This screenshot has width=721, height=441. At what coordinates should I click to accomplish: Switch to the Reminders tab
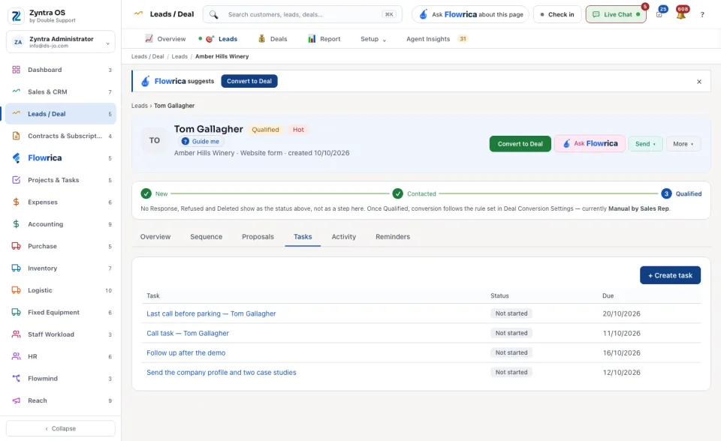click(x=393, y=237)
